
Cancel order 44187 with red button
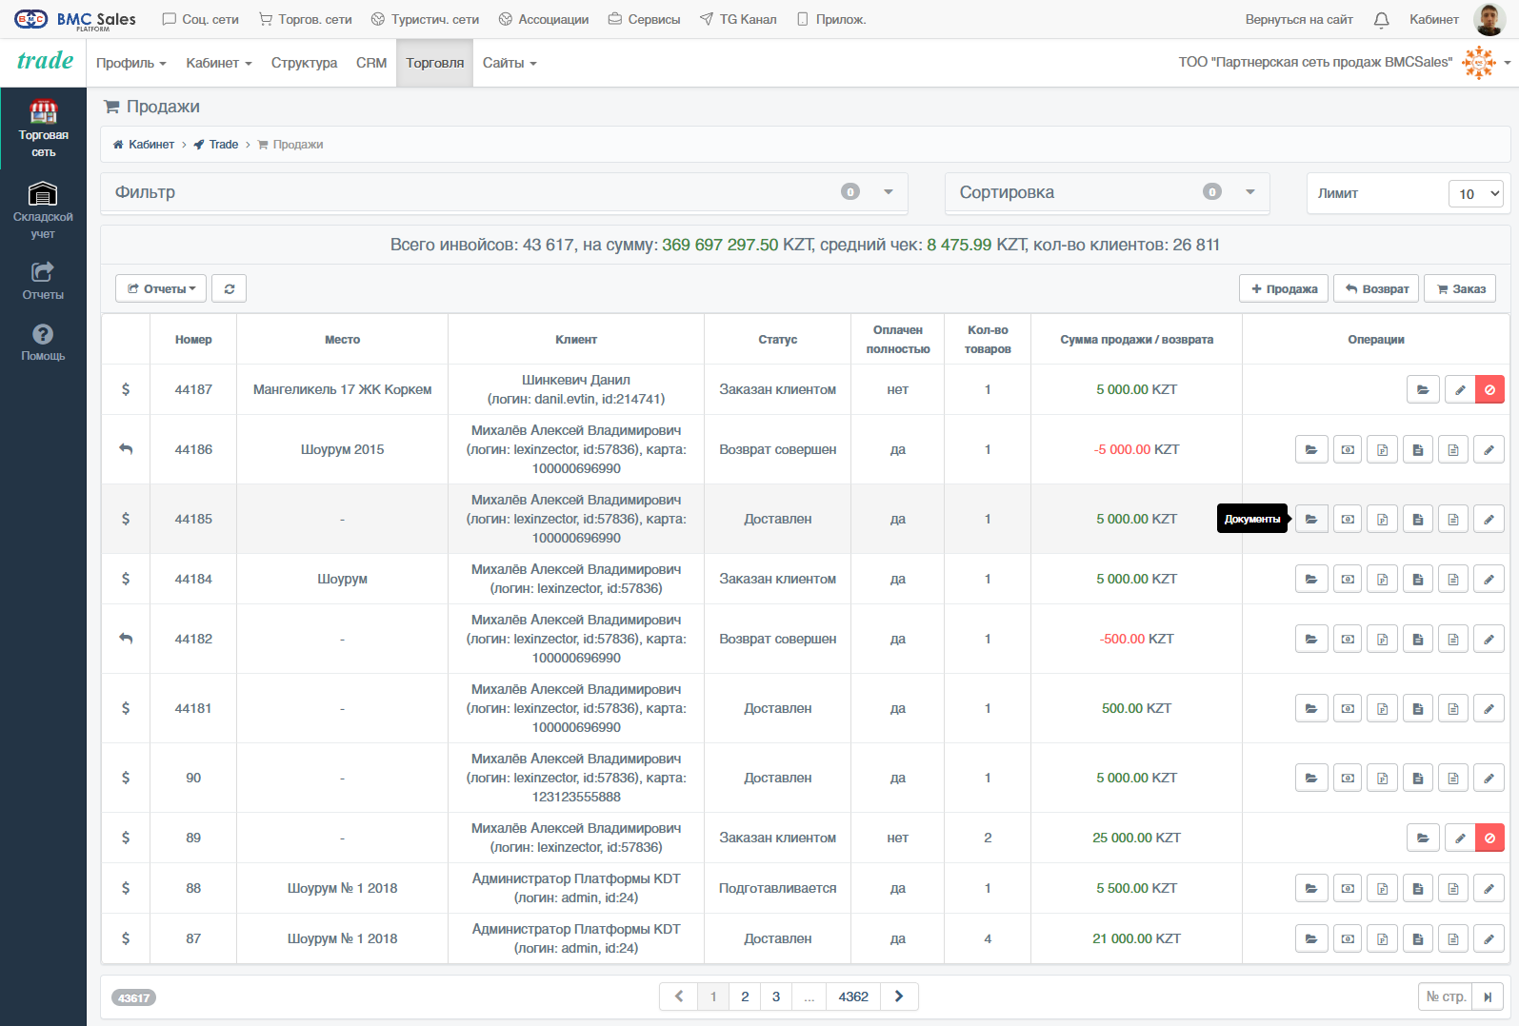1489,389
